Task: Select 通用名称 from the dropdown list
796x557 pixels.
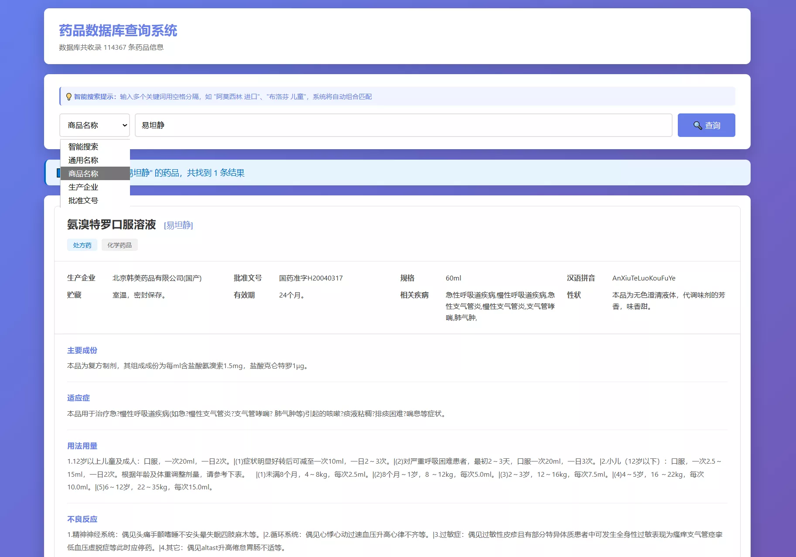Action: 83,160
